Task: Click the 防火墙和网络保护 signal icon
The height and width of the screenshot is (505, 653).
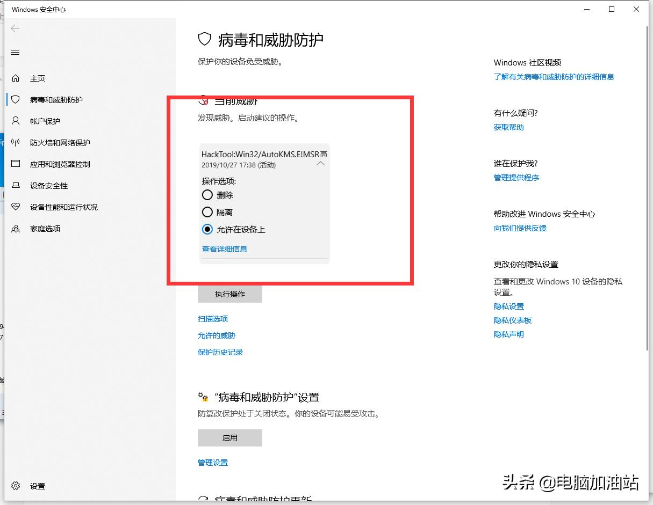Action: [x=15, y=142]
